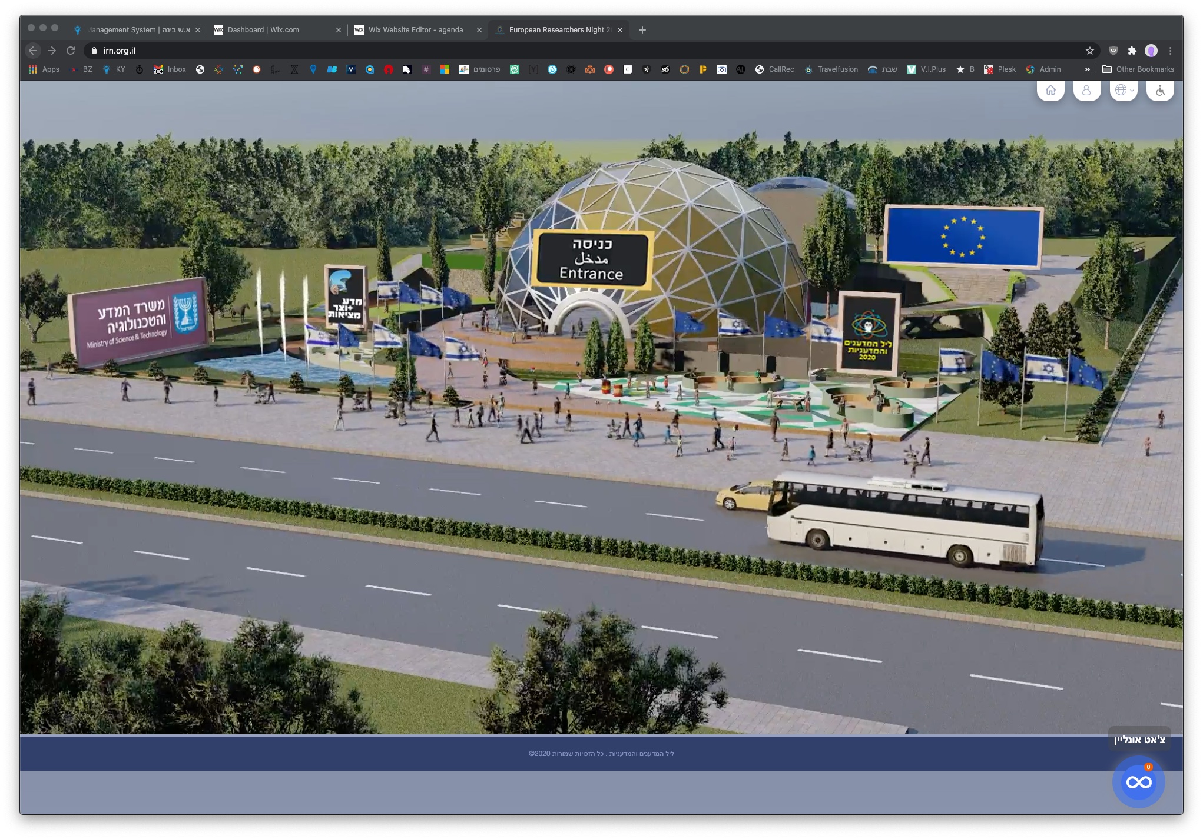
Task: Bookmark page with the star icon
Action: (1090, 51)
